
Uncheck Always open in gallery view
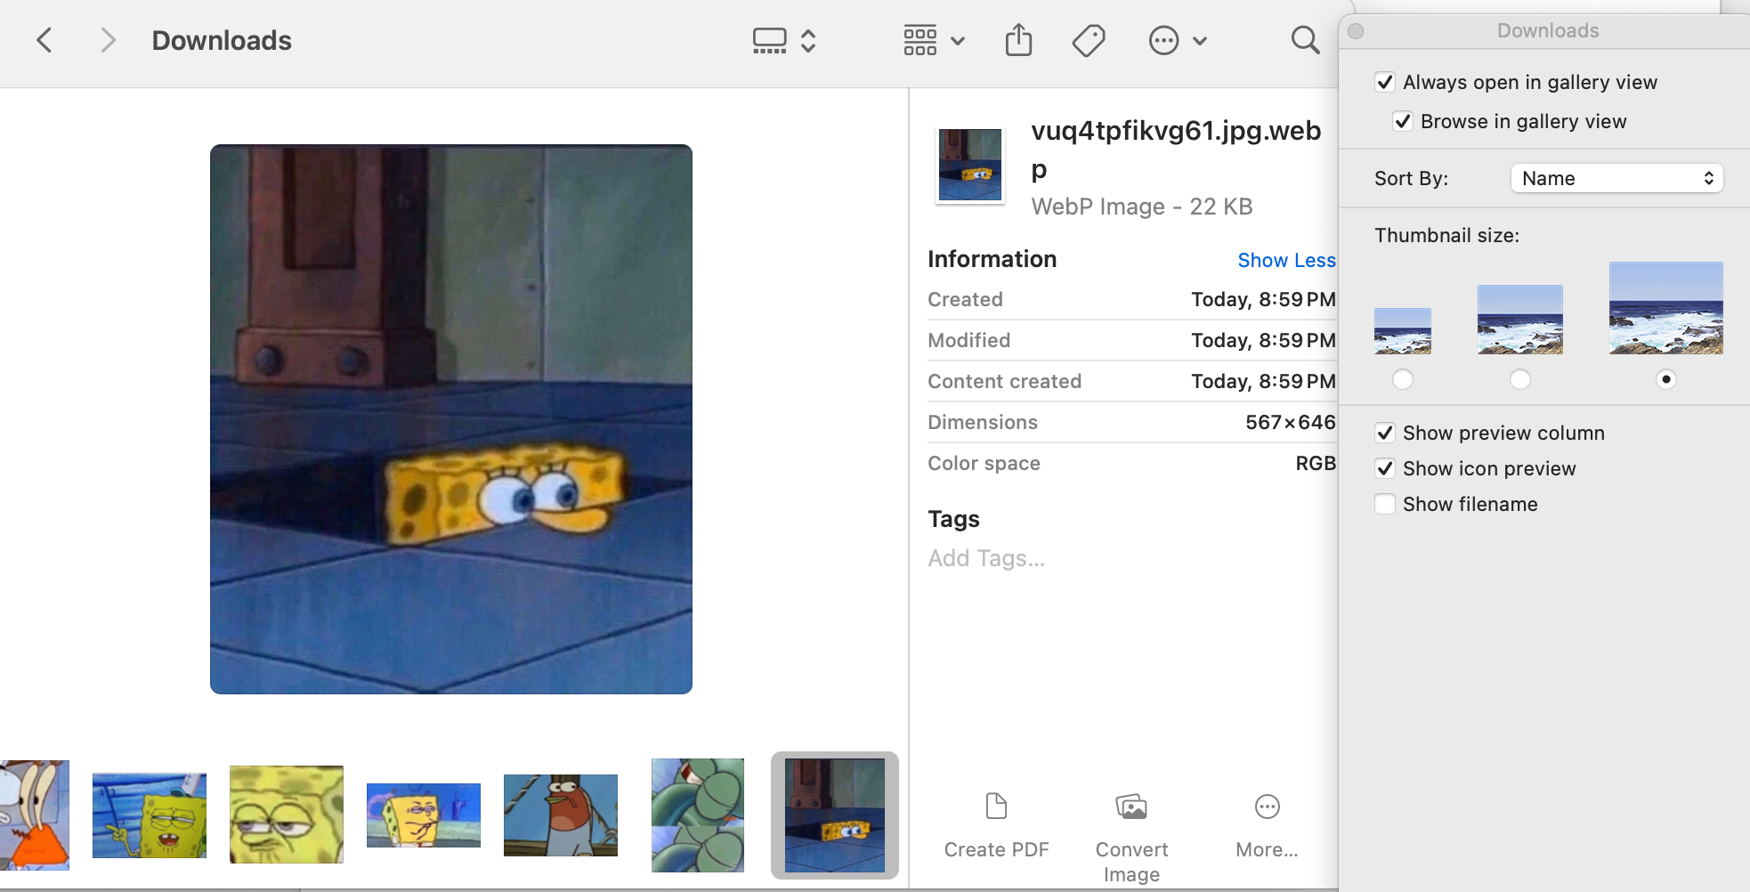[x=1386, y=82]
